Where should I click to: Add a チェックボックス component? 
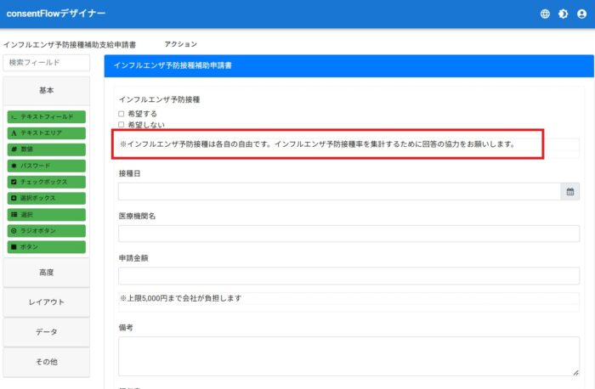[46, 182]
